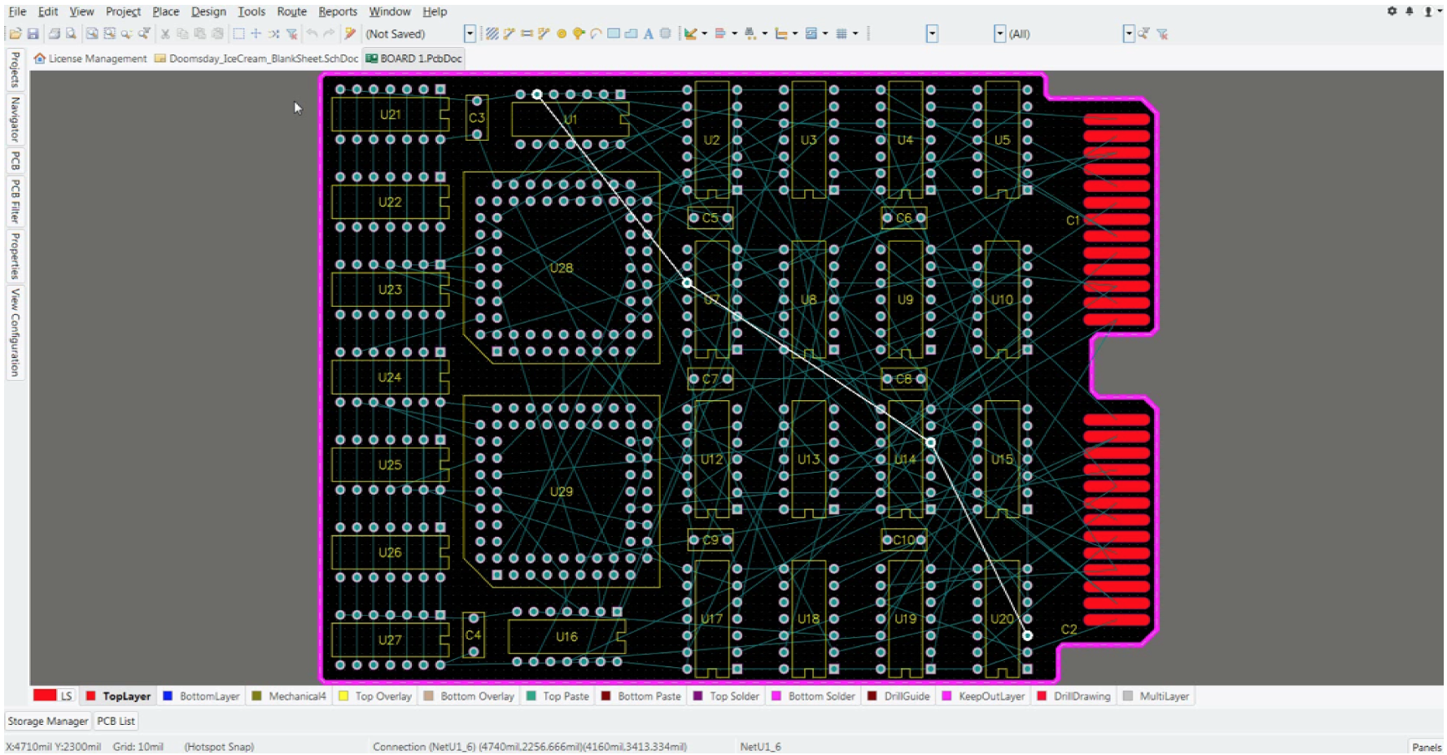The width and height of the screenshot is (1447, 755).
Task: Activate the BottomLayer layer tab
Action: [209, 696]
